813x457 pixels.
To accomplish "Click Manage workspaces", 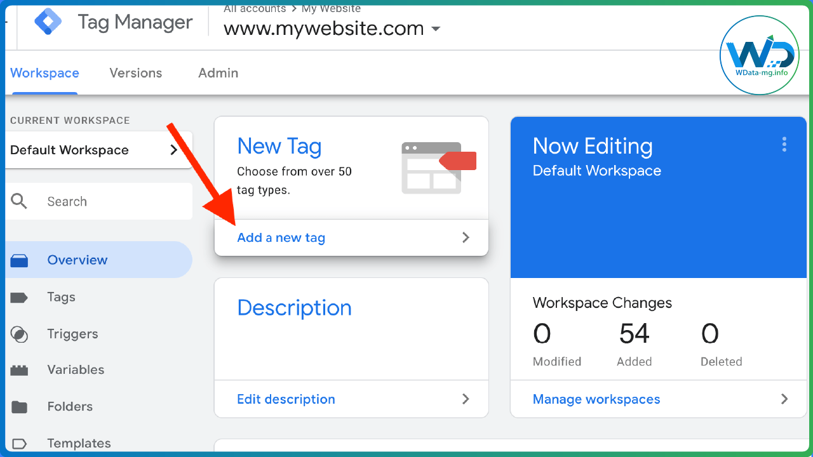I will coord(596,399).
